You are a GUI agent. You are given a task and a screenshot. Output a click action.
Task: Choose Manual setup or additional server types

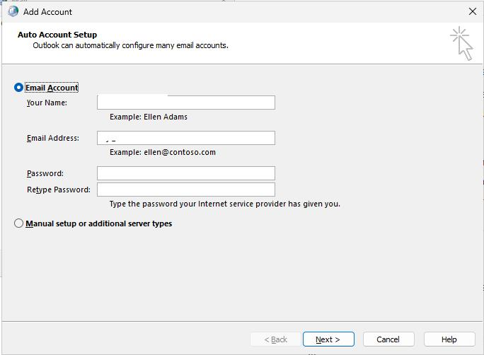[18, 223]
